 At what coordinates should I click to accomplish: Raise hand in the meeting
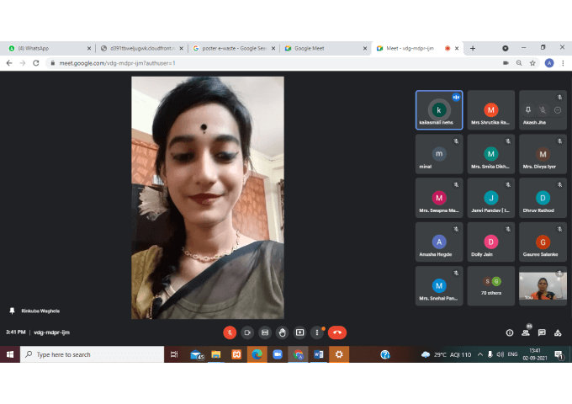(x=283, y=332)
